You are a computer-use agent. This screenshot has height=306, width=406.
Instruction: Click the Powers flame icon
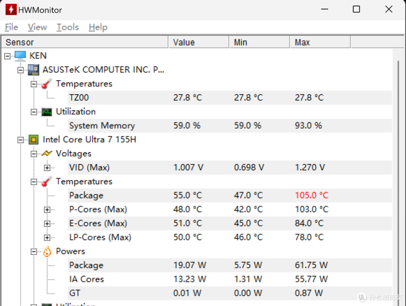point(47,252)
